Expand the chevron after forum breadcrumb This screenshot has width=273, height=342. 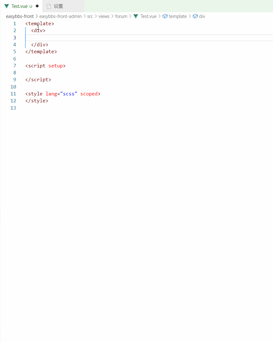tap(130, 16)
